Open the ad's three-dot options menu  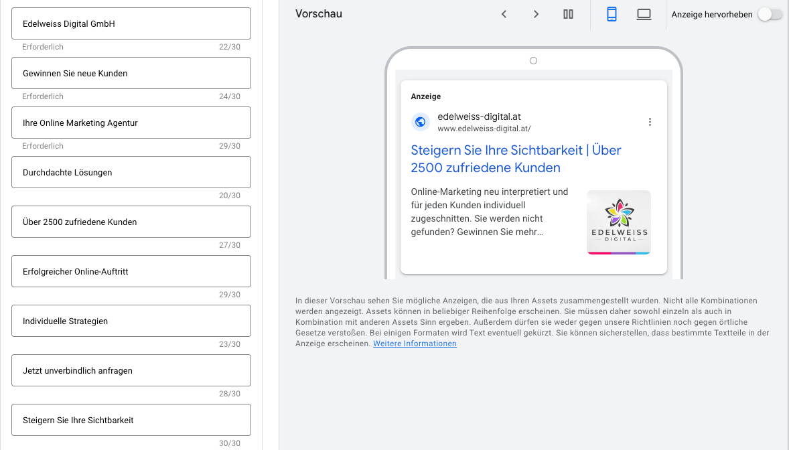pyautogui.click(x=650, y=122)
